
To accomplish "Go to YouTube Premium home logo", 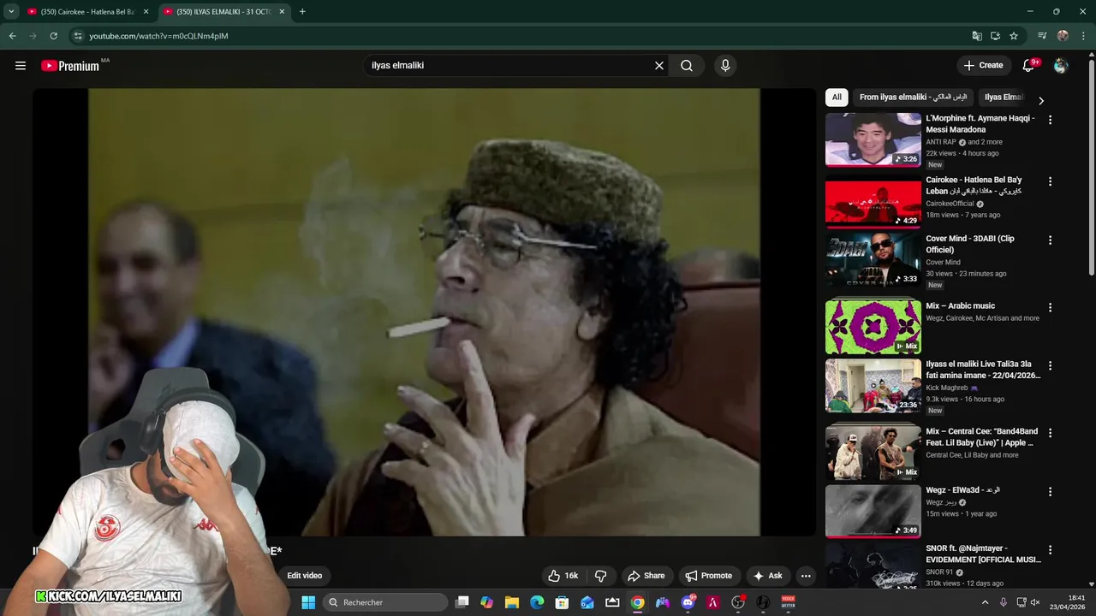I will (x=70, y=66).
